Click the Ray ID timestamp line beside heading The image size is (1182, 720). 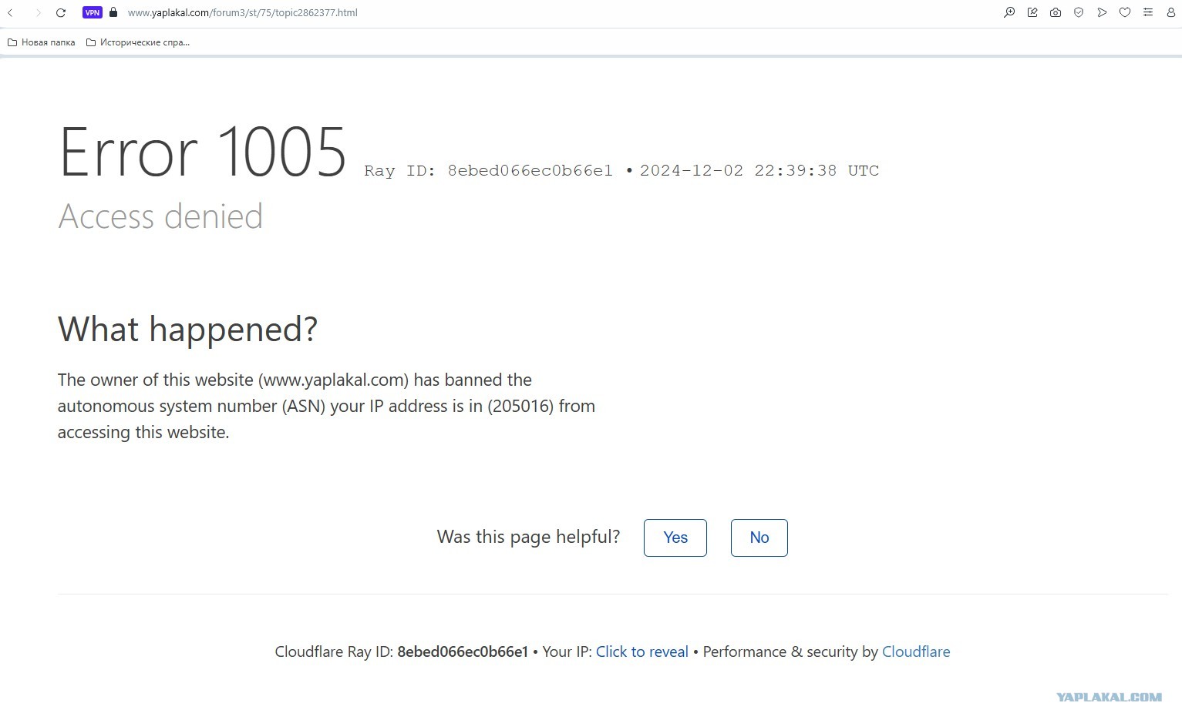tap(621, 171)
